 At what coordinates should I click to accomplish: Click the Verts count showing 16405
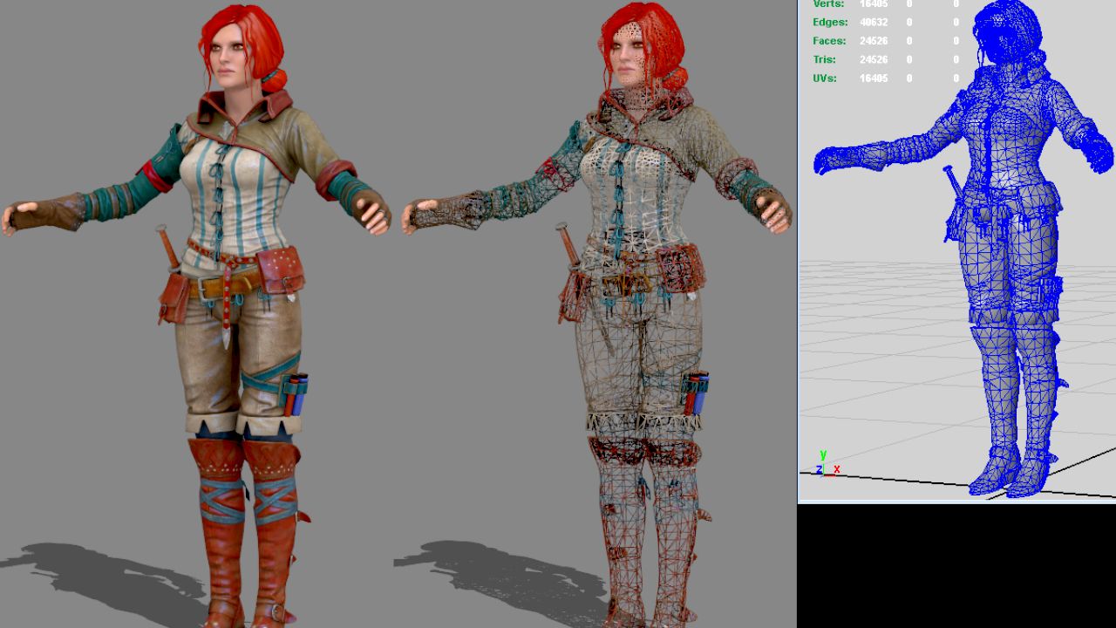coord(874,3)
